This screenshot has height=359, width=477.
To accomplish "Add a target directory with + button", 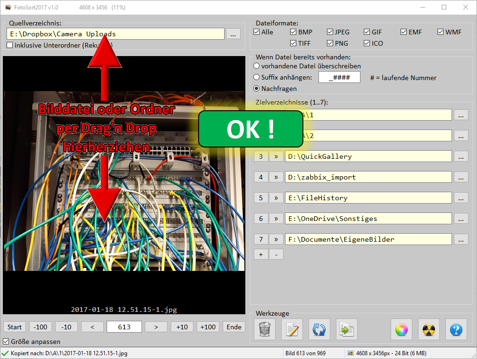I will [x=261, y=254].
